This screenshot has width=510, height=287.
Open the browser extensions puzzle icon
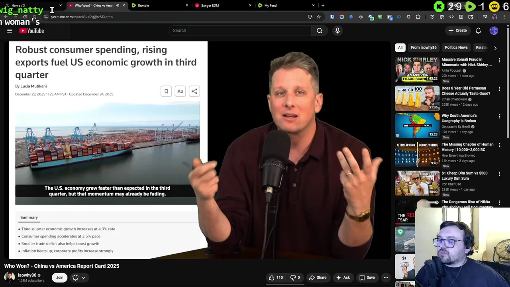(418, 17)
